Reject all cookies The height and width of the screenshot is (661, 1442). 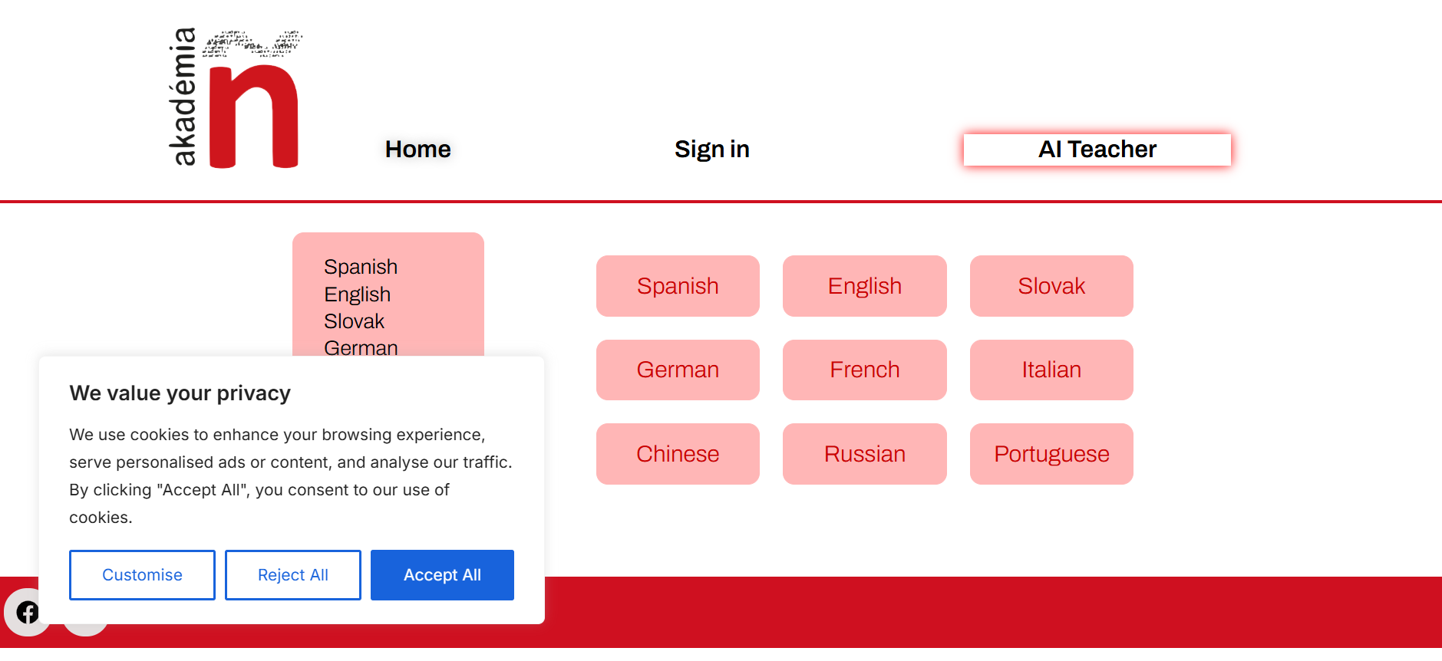tap(293, 575)
